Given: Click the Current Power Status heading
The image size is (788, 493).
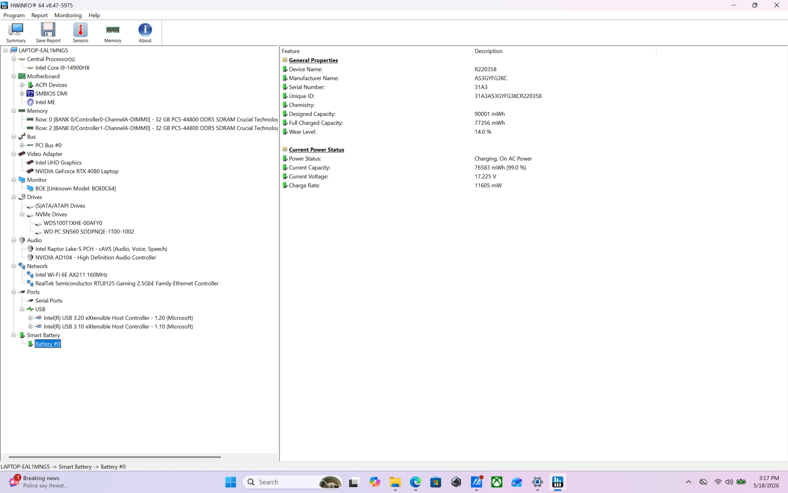Looking at the screenshot, I should pos(316,150).
